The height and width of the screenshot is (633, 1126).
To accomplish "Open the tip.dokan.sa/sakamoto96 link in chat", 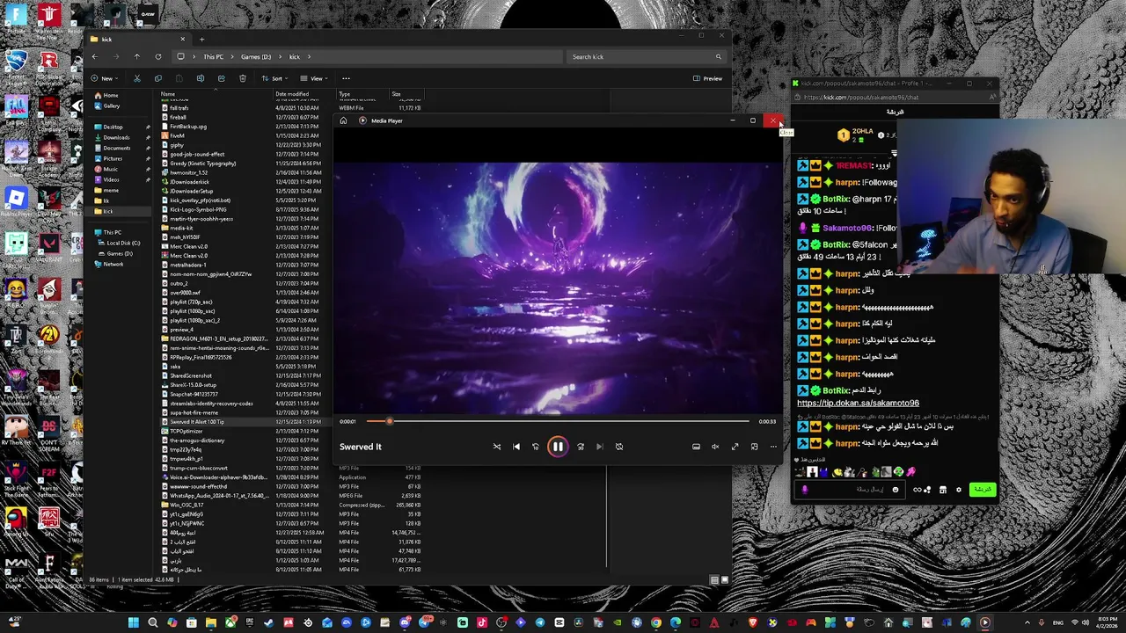I will 858,404.
